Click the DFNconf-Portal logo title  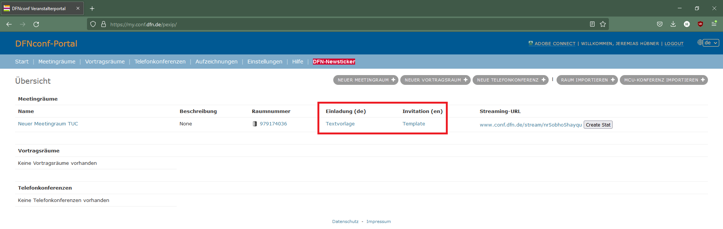46,44
